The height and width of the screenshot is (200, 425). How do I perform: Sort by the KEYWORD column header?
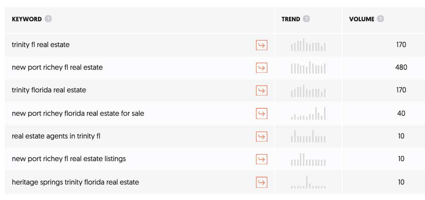click(x=27, y=19)
